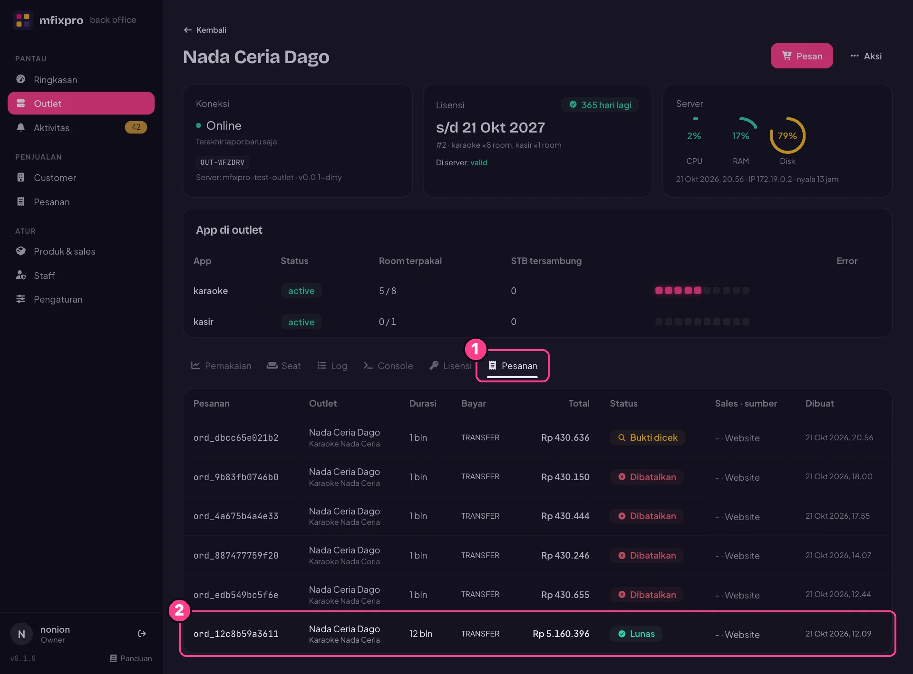Screen dimensions: 913x674
Task: Select the Outlet sidebar item
Action: (81, 104)
